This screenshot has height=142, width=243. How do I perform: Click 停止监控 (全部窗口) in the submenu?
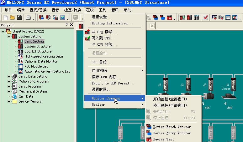coord(170,105)
